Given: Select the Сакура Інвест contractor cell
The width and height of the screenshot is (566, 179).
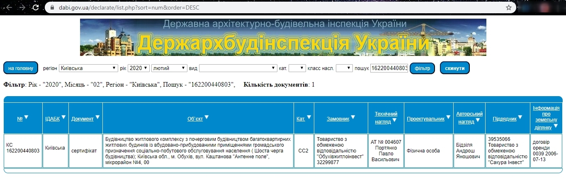Looking at the screenshot, I should click(x=507, y=151).
